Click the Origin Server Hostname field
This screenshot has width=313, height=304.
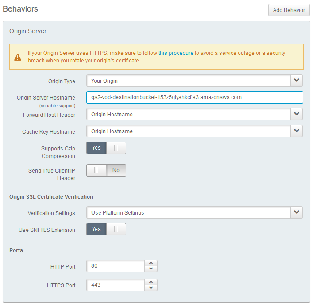195,98
